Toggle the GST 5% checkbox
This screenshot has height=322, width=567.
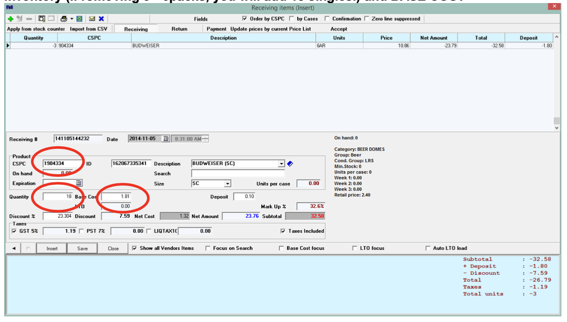click(14, 231)
